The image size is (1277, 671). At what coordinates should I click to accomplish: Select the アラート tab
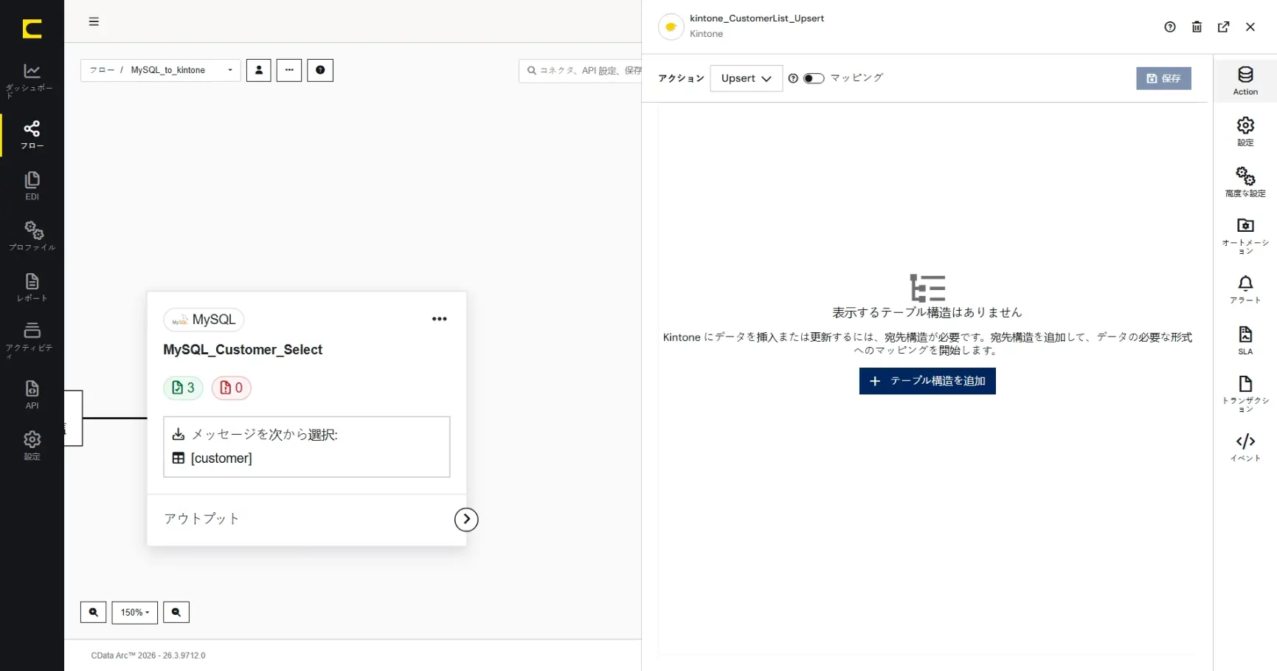[x=1245, y=289]
